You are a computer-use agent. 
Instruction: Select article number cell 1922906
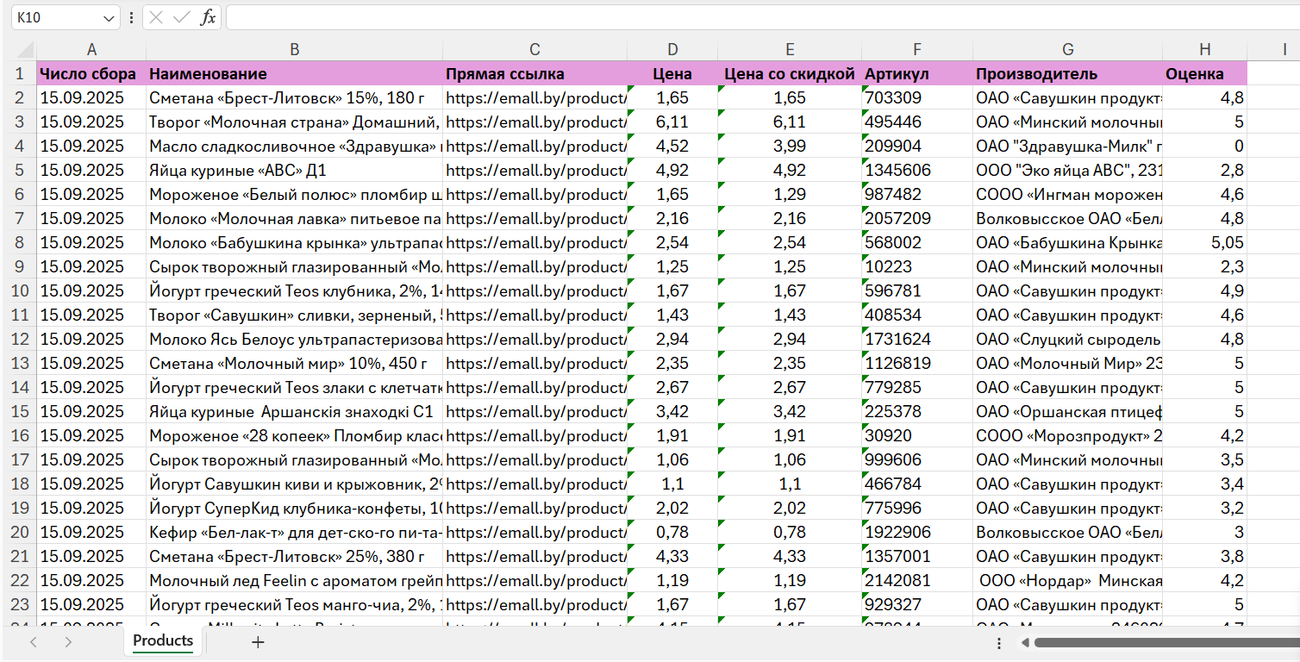click(917, 532)
